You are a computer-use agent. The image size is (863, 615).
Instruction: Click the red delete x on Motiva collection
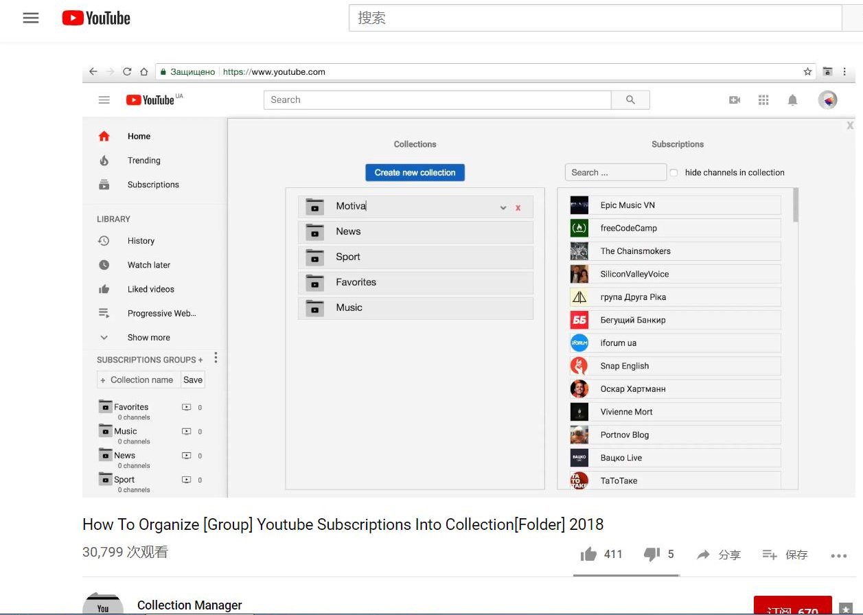[518, 207]
